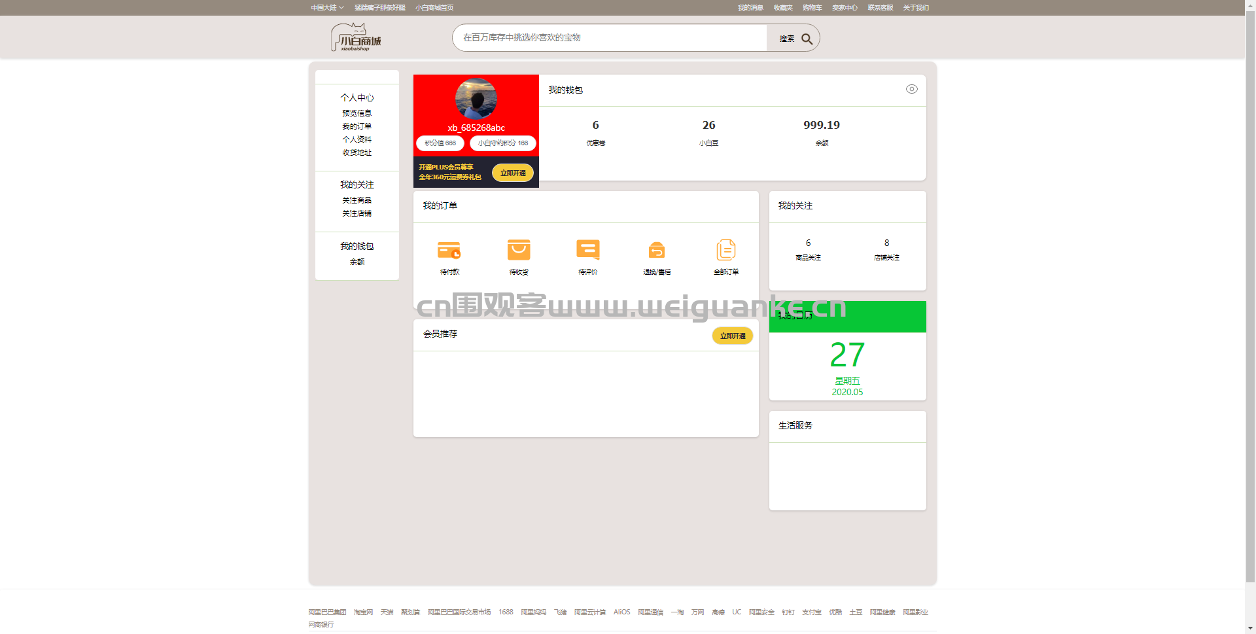Click the magnifier search icon
The image size is (1256, 634).
tap(807, 39)
